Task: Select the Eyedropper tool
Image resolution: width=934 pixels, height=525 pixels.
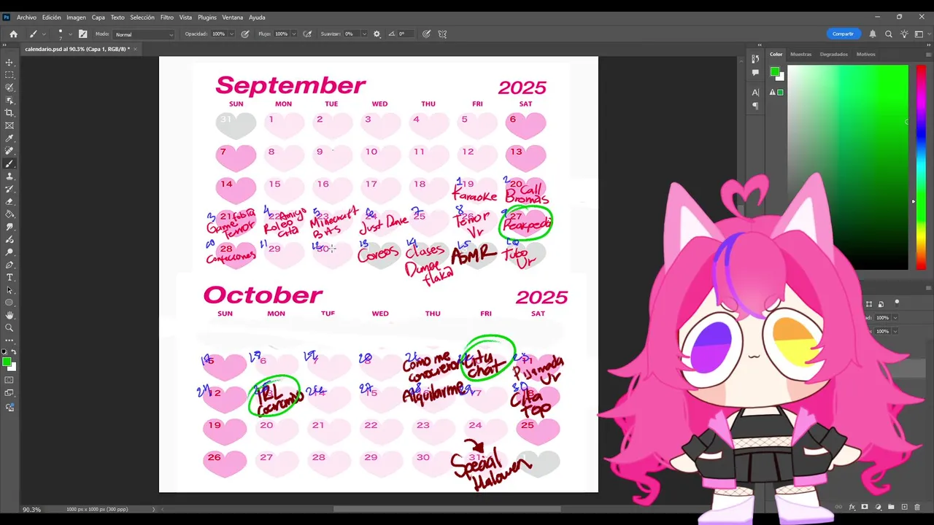Action: [9, 138]
